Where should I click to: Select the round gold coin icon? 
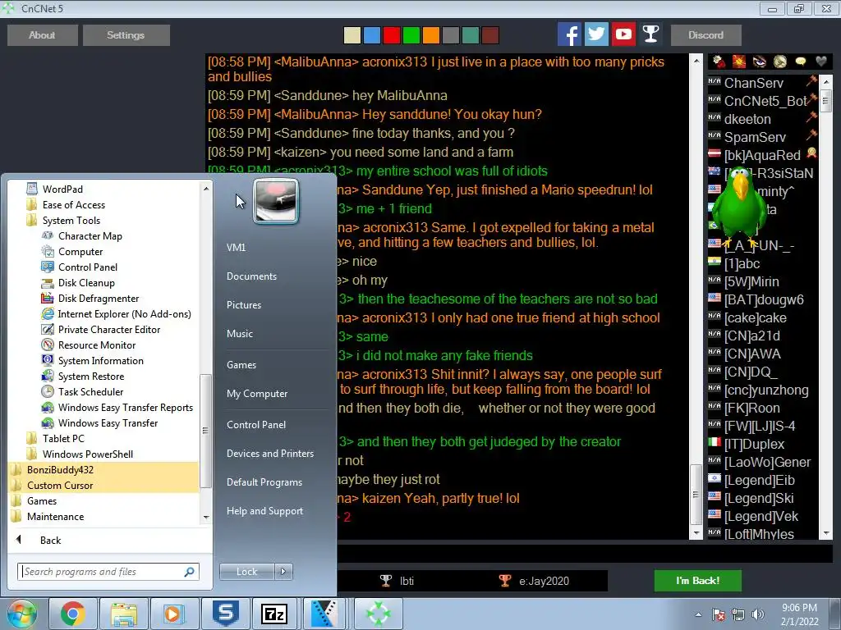tap(780, 62)
